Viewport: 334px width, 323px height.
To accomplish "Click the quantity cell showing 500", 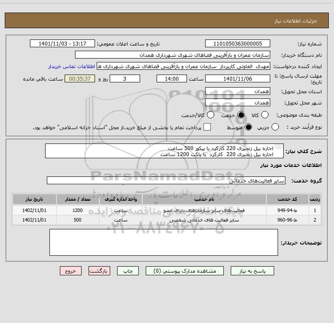I will pyautogui.click(x=78, y=220).
